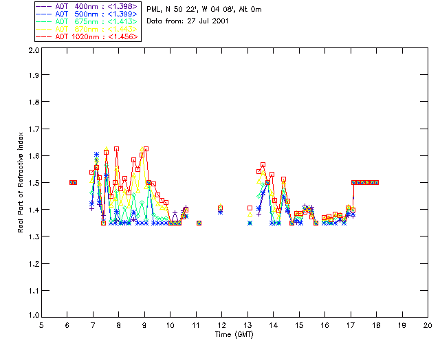This screenshot has width=440, height=352.
Task: Click the red dashed line sample in legend
Action: pos(44,36)
